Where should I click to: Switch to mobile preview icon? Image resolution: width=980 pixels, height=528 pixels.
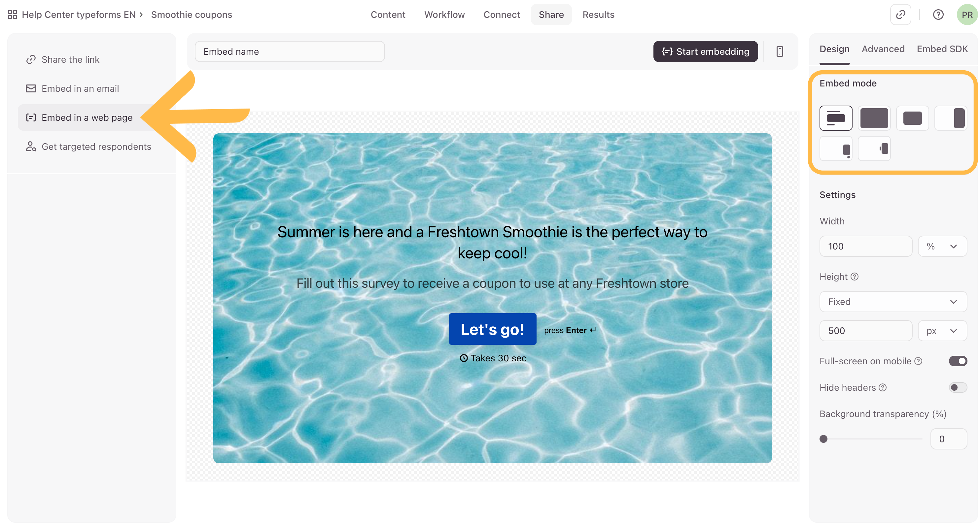click(780, 51)
